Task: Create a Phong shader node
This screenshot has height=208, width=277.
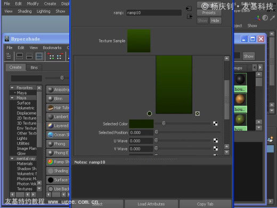Action: click(58, 143)
